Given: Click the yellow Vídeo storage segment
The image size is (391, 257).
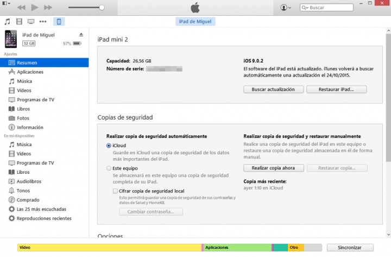Looking at the screenshot, I should click(x=110, y=248).
